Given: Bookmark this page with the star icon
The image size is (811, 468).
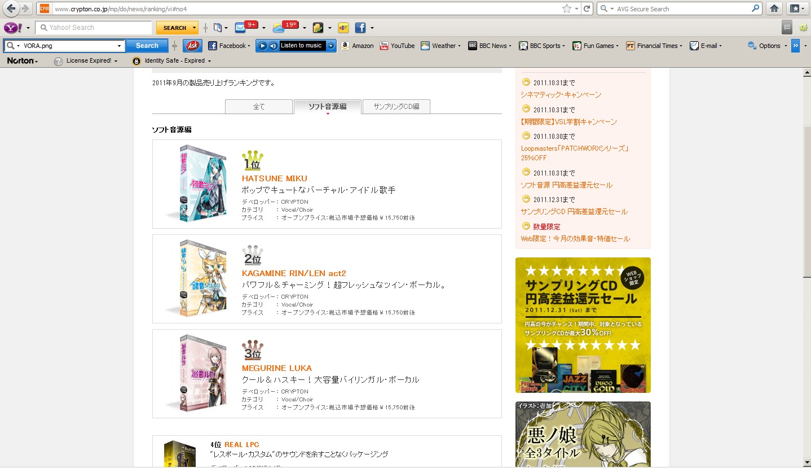Looking at the screenshot, I should (x=566, y=8).
